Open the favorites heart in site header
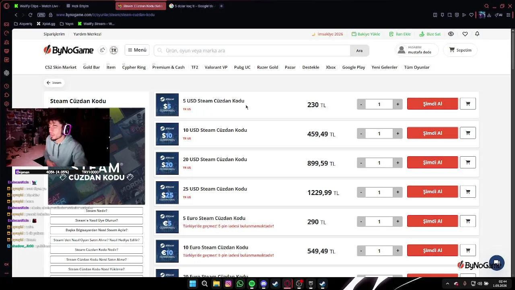Image resolution: width=515 pixels, height=290 pixels. coord(465,34)
